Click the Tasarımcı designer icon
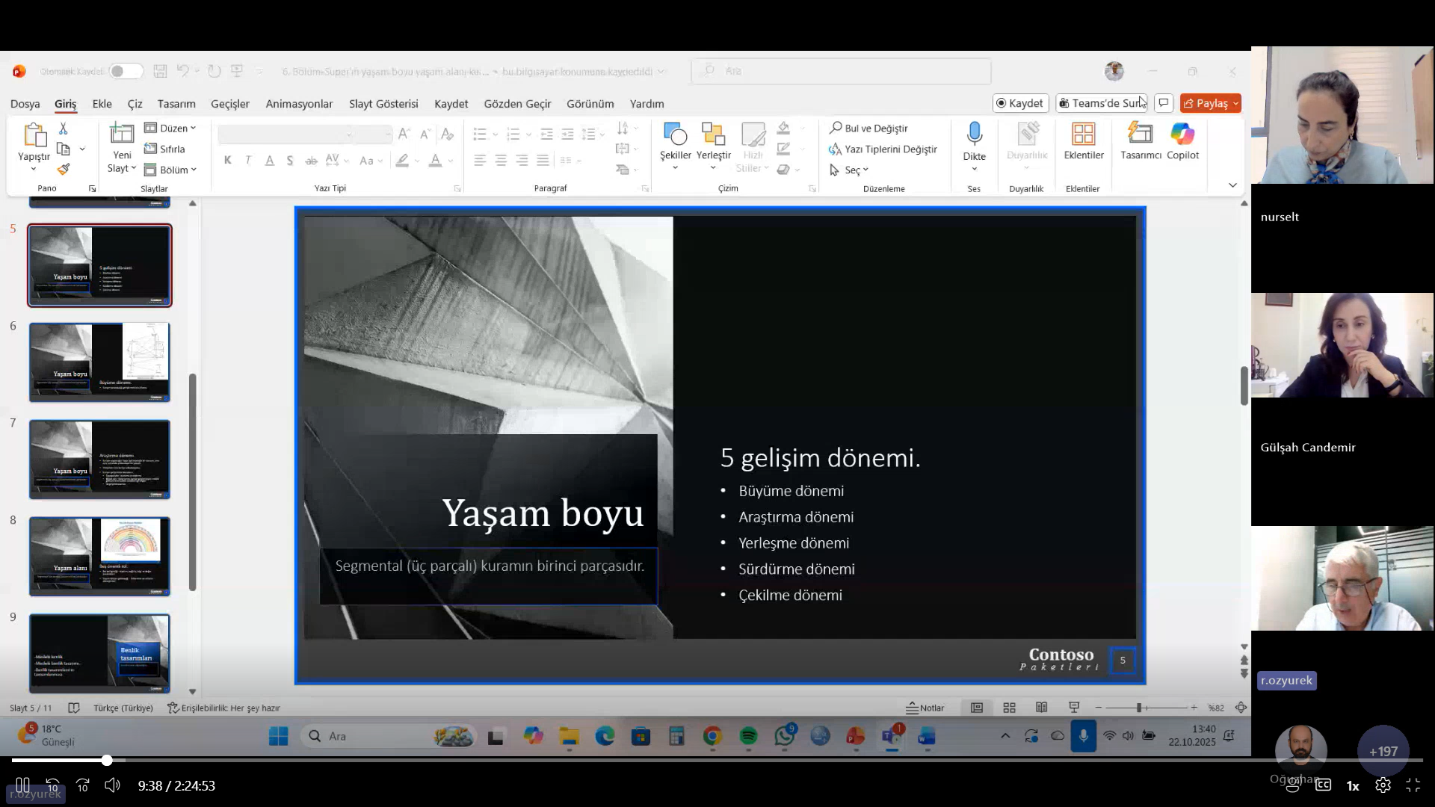Image resolution: width=1435 pixels, height=807 pixels. [x=1140, y=134]
